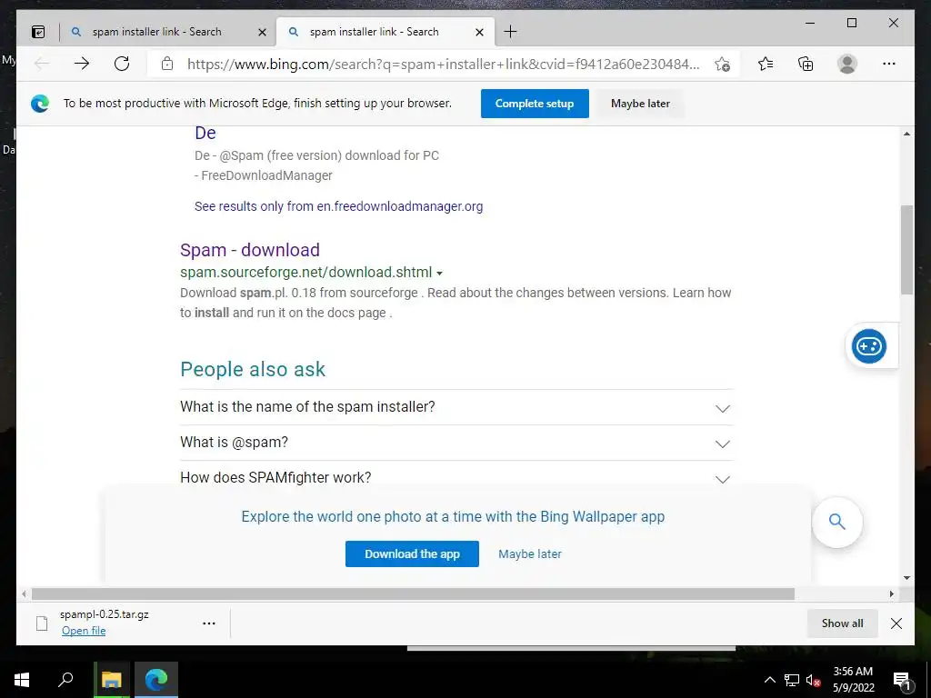This screenshot has width=931, height=698.
Task: Switch to the first spam installer link tab
Action: [x=156, y=32]
